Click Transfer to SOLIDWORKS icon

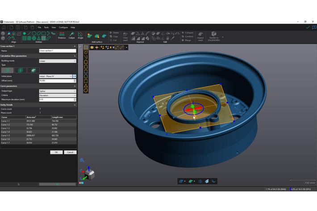[214, 36]
